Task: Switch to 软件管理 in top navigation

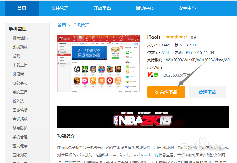Action: click(x=60, y=8)
